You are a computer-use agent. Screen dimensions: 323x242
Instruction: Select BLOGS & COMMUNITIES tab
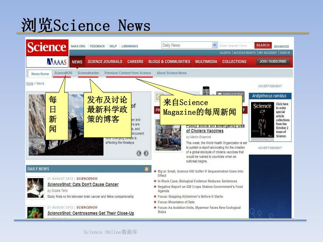tap(169, 62)
